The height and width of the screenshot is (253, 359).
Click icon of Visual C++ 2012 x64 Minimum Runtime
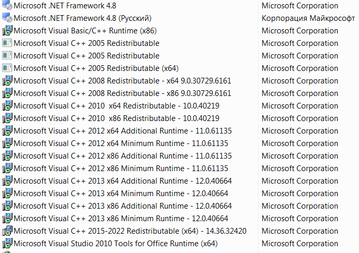(7, 143)
